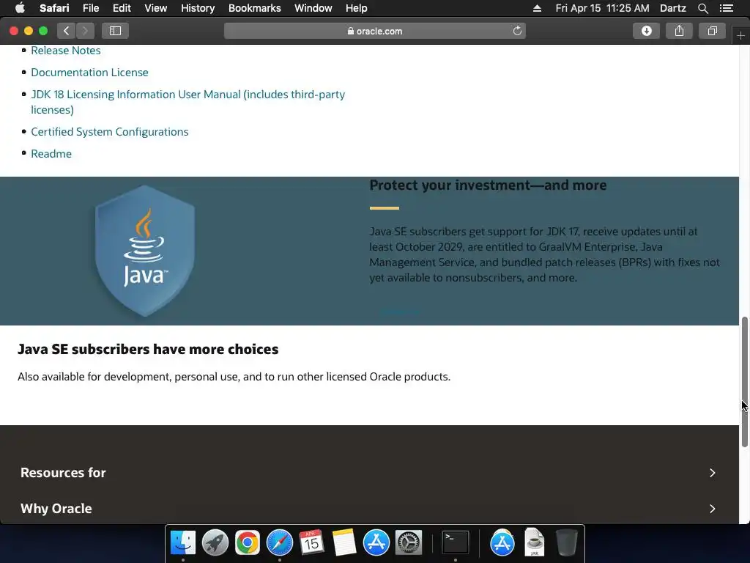The width and height of the screenshot is (750, 563).
Task: Open the File menu
Action: (90, 8)
